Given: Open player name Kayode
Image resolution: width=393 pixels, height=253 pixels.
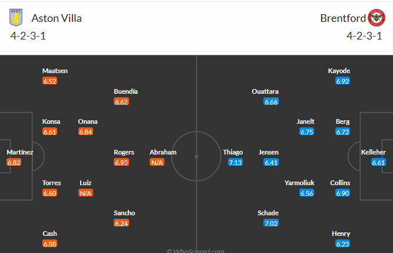Looking at the screenshot, I should pyautogui.click(x=339, y=71).
